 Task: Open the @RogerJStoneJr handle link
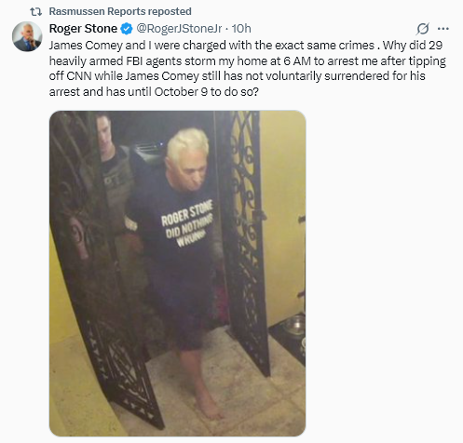coord(179,29)
